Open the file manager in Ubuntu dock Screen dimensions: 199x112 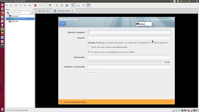point(2,9)
